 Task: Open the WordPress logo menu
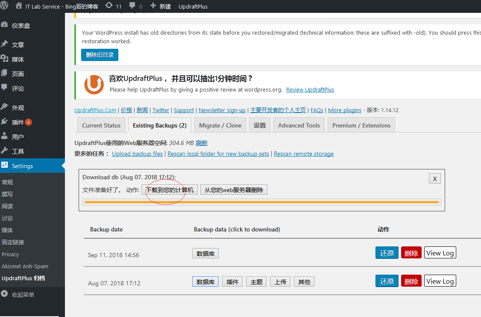pyautogui.click(x=4, y=6)
